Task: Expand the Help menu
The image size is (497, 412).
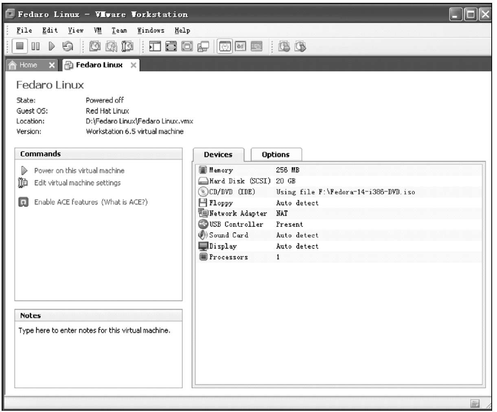Action: coord(182,31)
